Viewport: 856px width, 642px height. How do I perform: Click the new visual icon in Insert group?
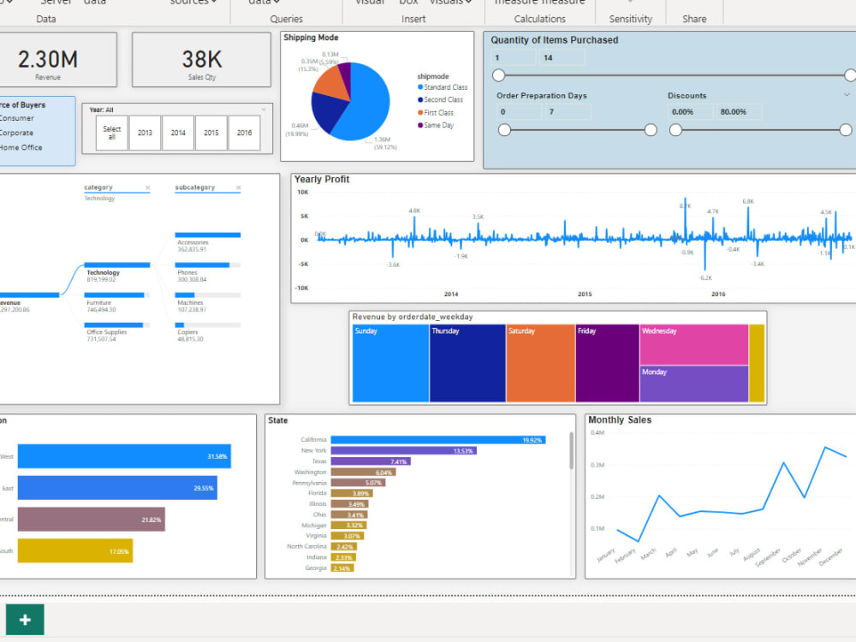[x=369, y=4]
